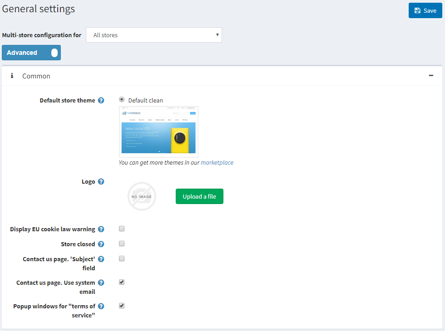Click help icon next to Default store theme
Image resolution: width=445 pixels, height=331 pixels.
(x=101, y=100)
